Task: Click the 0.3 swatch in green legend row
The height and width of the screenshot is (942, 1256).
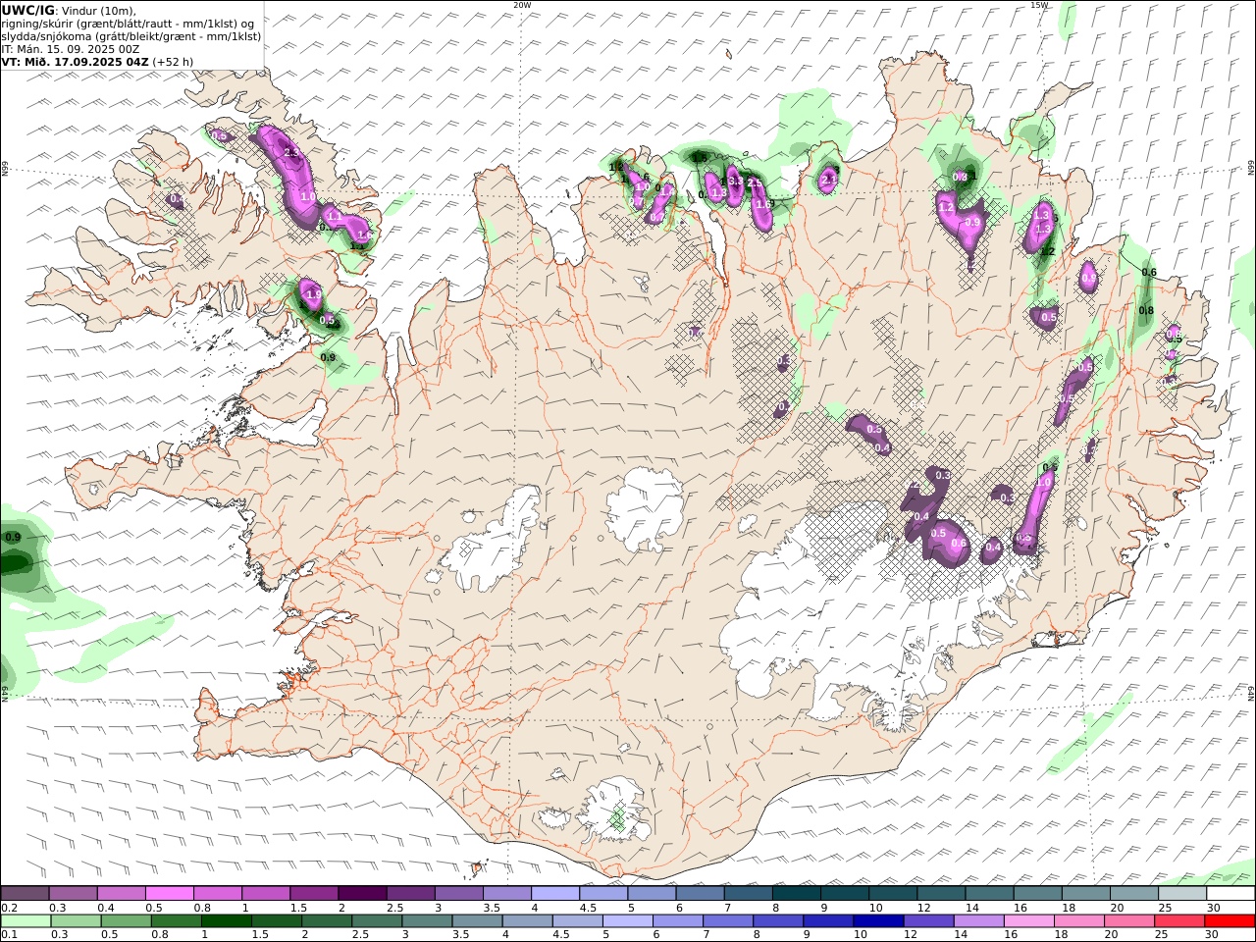Action: point(77,921)
